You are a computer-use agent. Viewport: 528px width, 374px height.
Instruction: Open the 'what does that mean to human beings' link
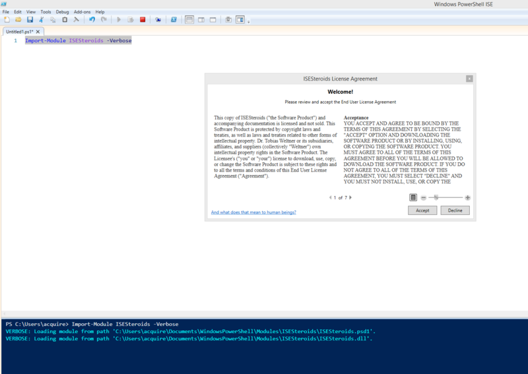253,212
